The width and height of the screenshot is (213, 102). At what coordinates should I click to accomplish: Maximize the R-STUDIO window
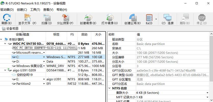[196, 3]
